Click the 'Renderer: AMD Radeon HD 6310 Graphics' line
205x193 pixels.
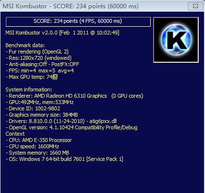75,96
